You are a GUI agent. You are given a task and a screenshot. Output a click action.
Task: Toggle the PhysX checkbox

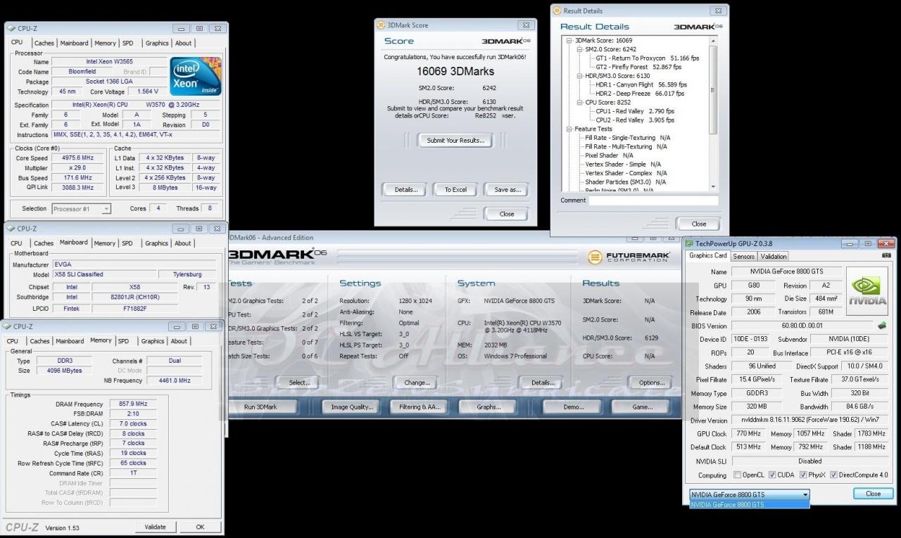pos(804,475)
